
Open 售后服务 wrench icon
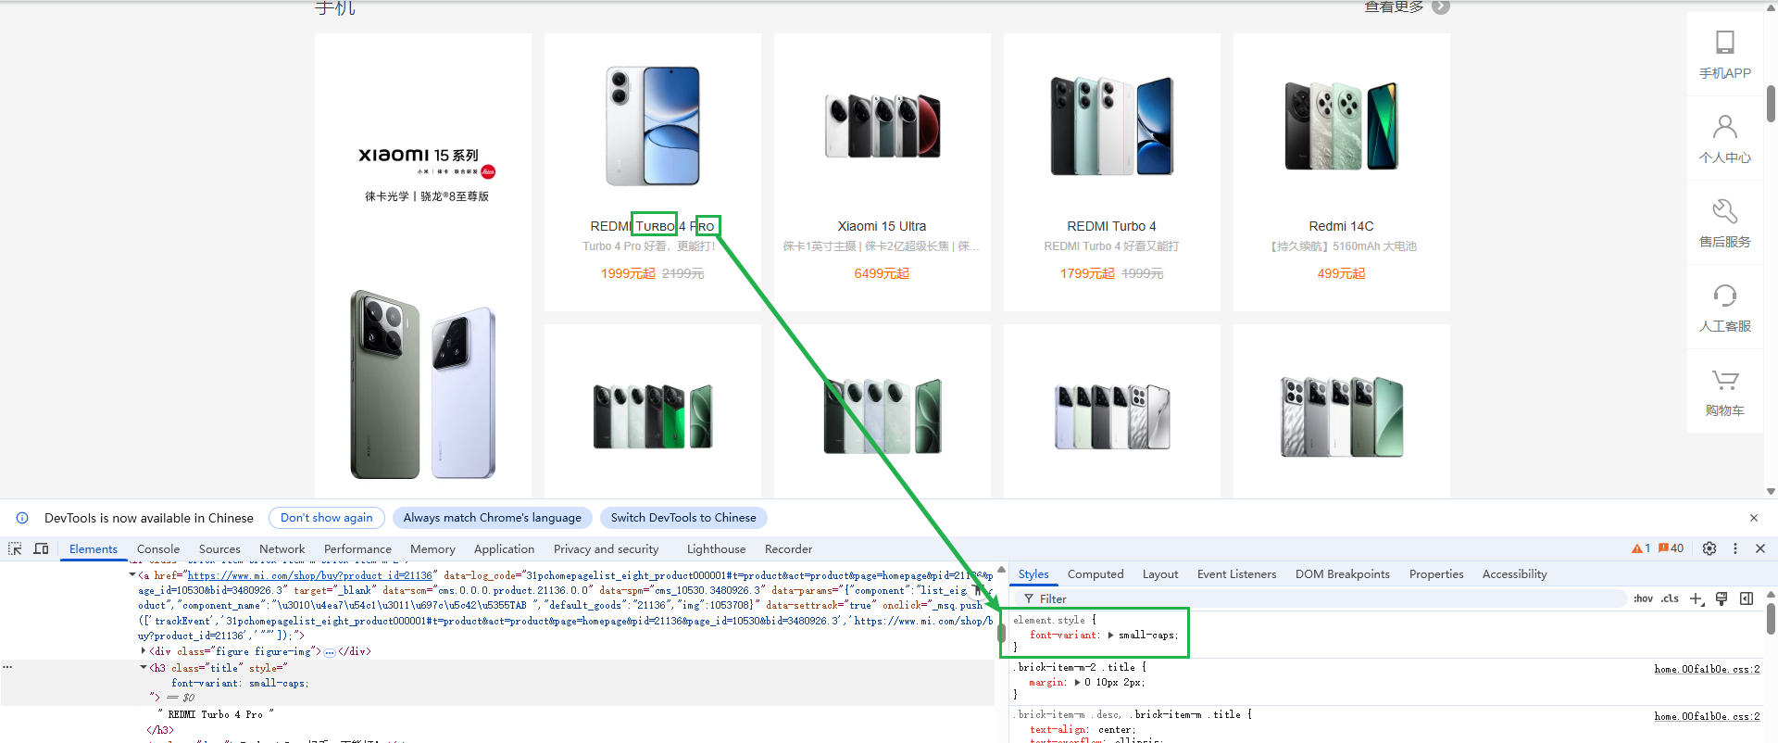pos(1724,211)
